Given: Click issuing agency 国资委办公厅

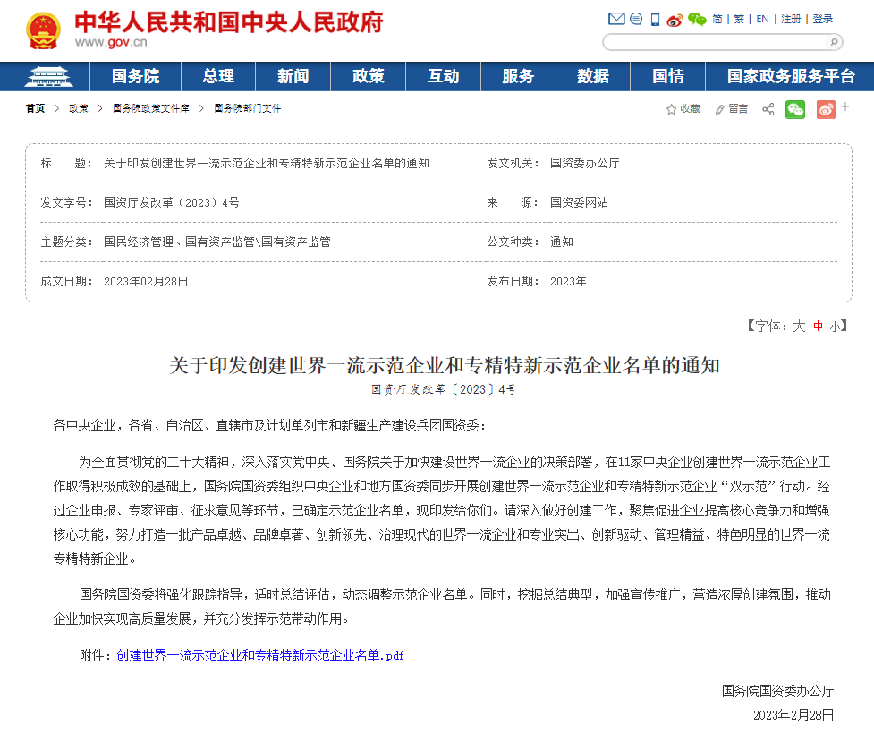Looking at the screenshot, I should [585, 164].
